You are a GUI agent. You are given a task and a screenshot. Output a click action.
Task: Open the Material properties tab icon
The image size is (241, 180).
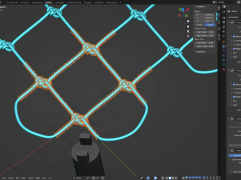(x=224, y=69)
